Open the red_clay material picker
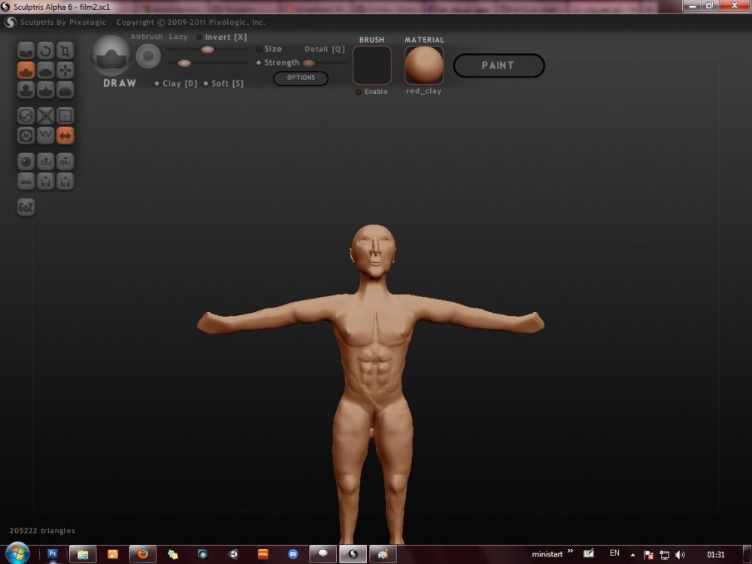This screenshot has width=752, height=564. tap(424, 65)
